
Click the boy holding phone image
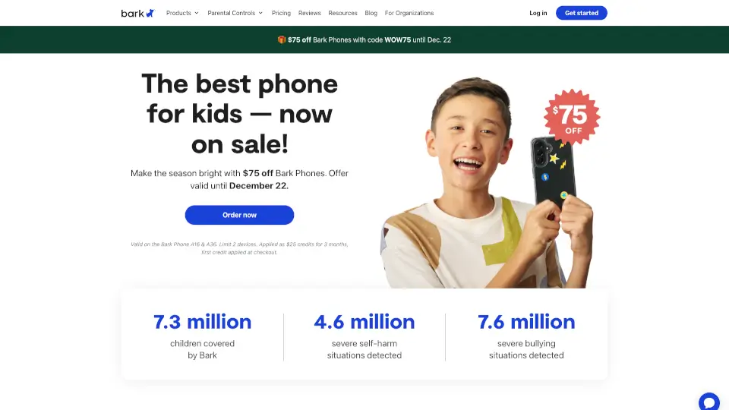pos(486,183)
